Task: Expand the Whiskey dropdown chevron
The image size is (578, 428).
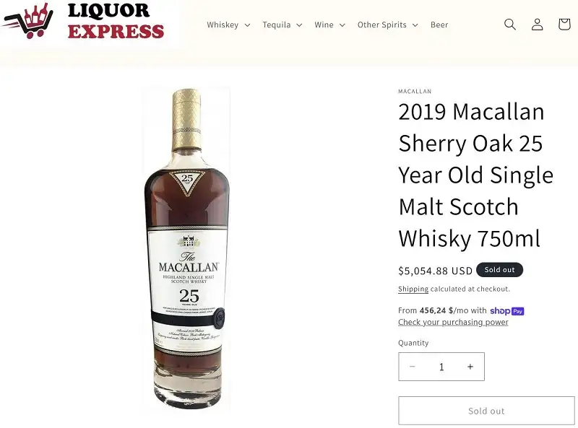Action: click(x=246, y=25)
